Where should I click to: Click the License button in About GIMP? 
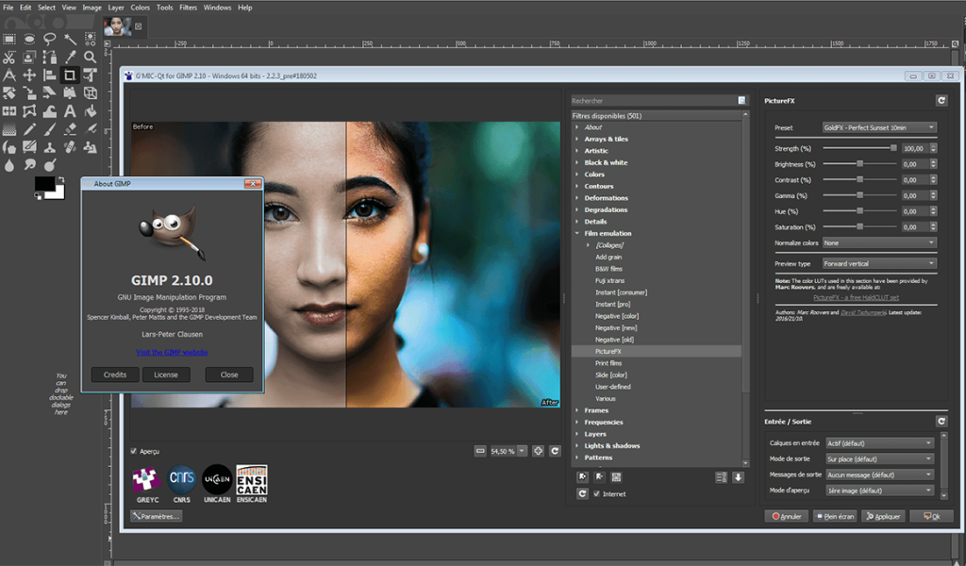pos(166,375)
